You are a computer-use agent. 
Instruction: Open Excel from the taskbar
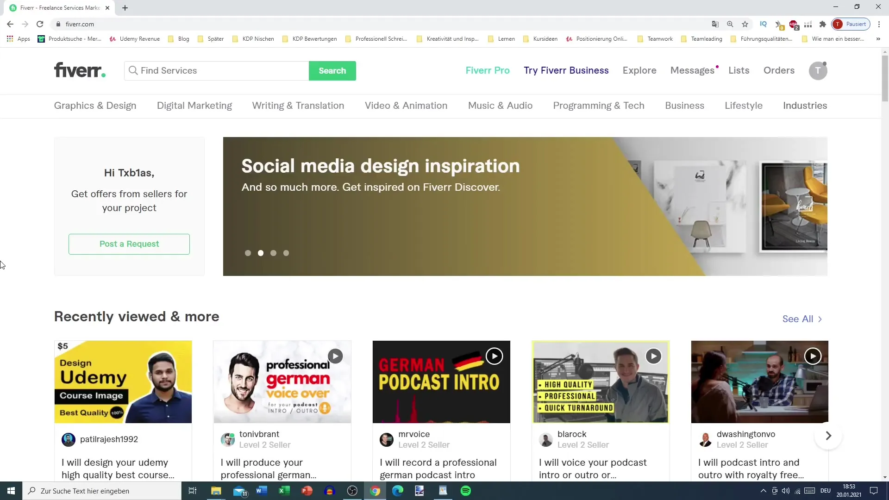pos(284,491)
